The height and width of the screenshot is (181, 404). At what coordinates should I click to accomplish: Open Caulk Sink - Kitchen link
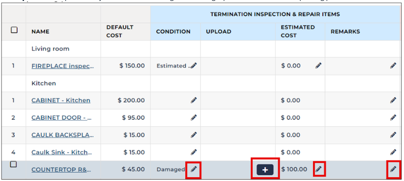tap(61, 152)
